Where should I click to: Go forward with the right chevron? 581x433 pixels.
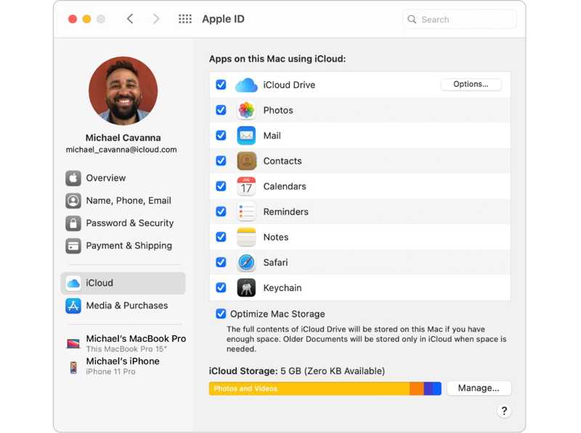156,19
